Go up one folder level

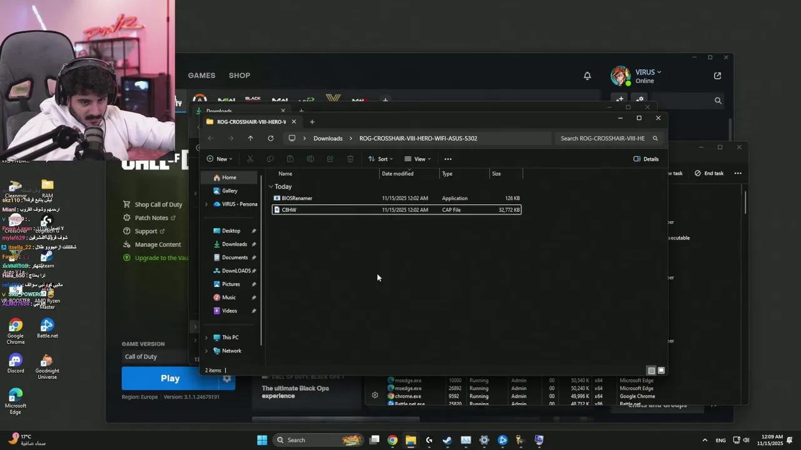(x=250, y=138)
